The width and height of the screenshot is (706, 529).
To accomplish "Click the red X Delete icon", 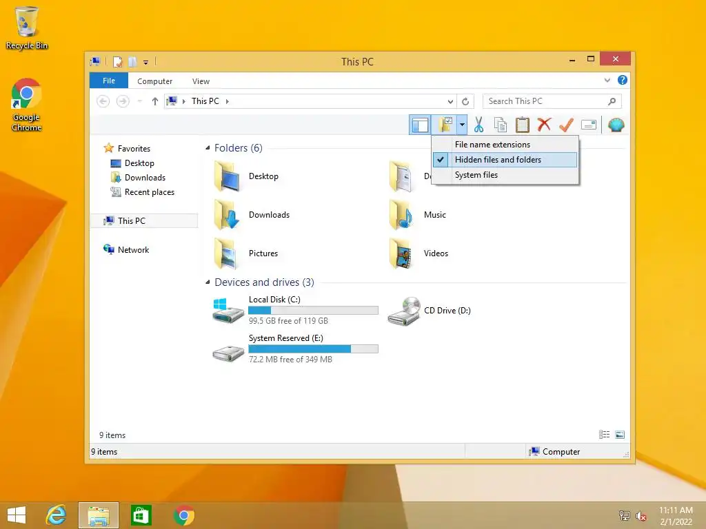I will pyautogui.click(x=545, y=125).
